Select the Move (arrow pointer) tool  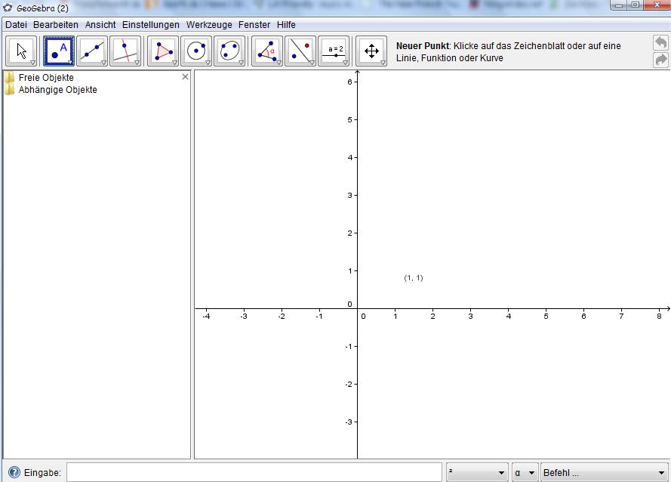point(21,51)
